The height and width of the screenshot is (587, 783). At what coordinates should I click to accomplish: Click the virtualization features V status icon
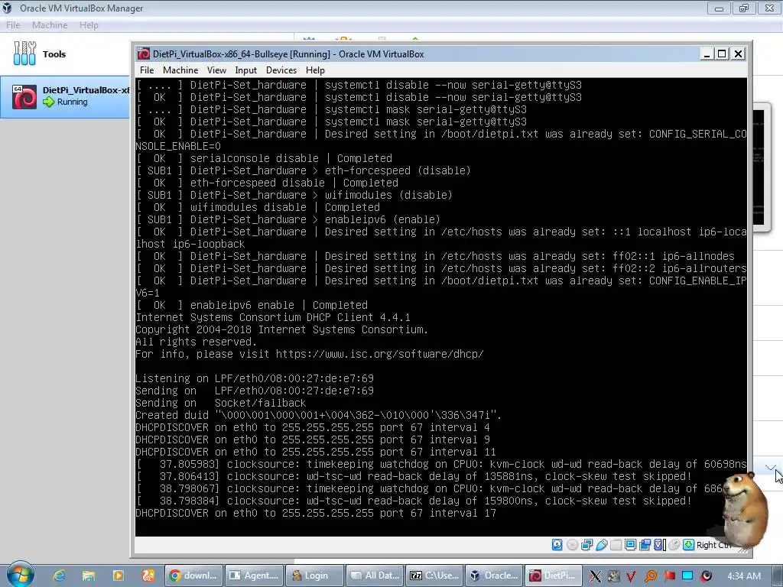(659, 544)
